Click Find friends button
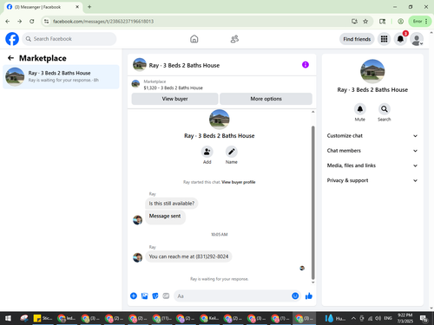 click(x=357, y=39)
